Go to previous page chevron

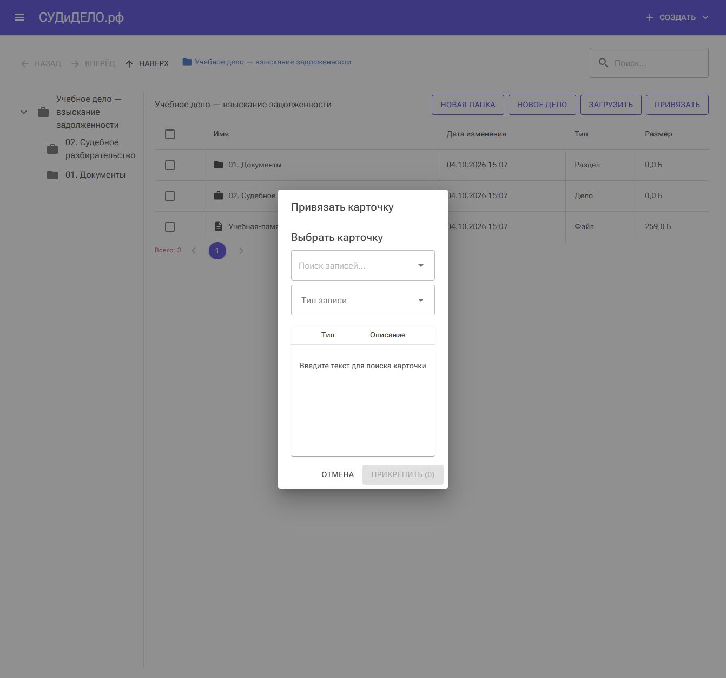(194, 251)
